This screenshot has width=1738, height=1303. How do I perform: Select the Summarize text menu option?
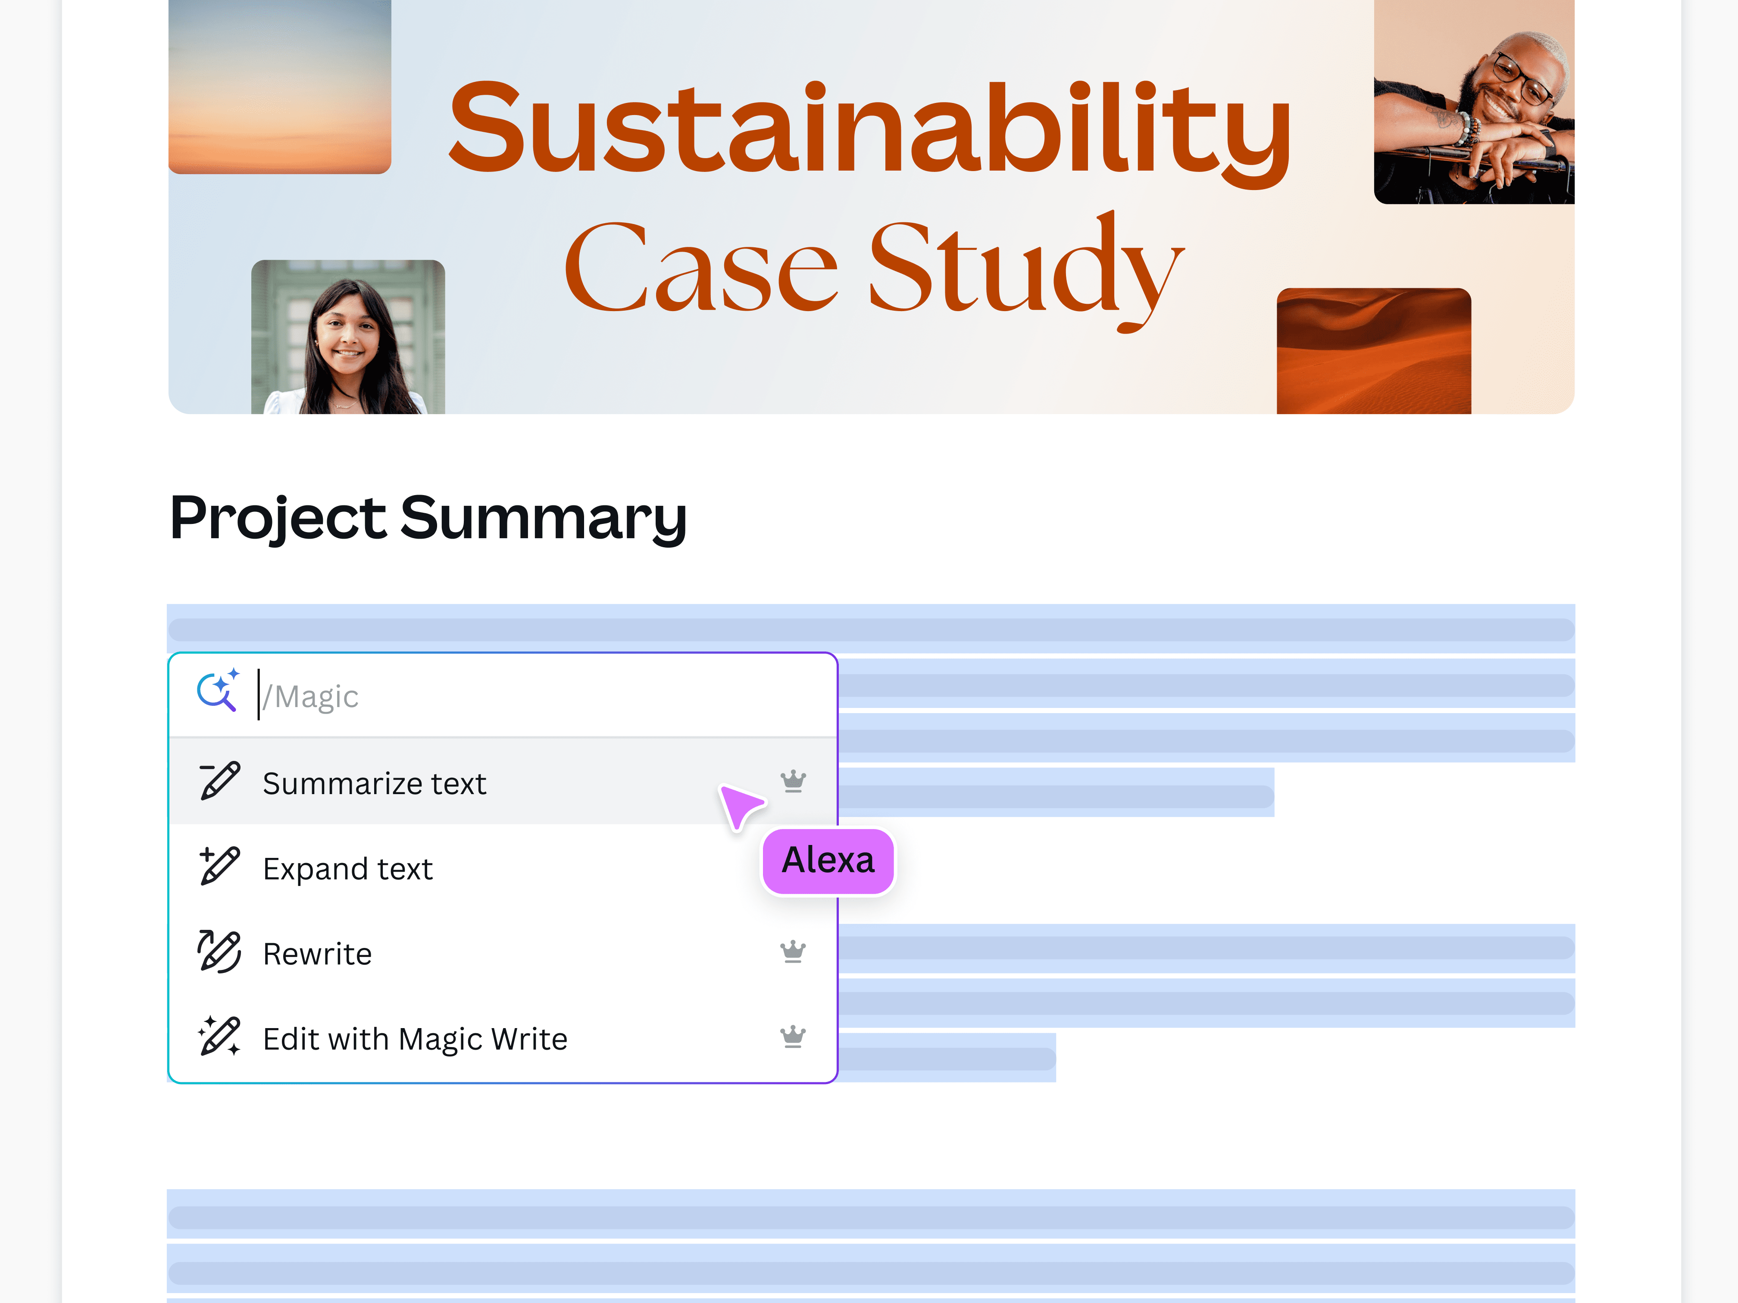pyautogui.click(x=375, y=783)
